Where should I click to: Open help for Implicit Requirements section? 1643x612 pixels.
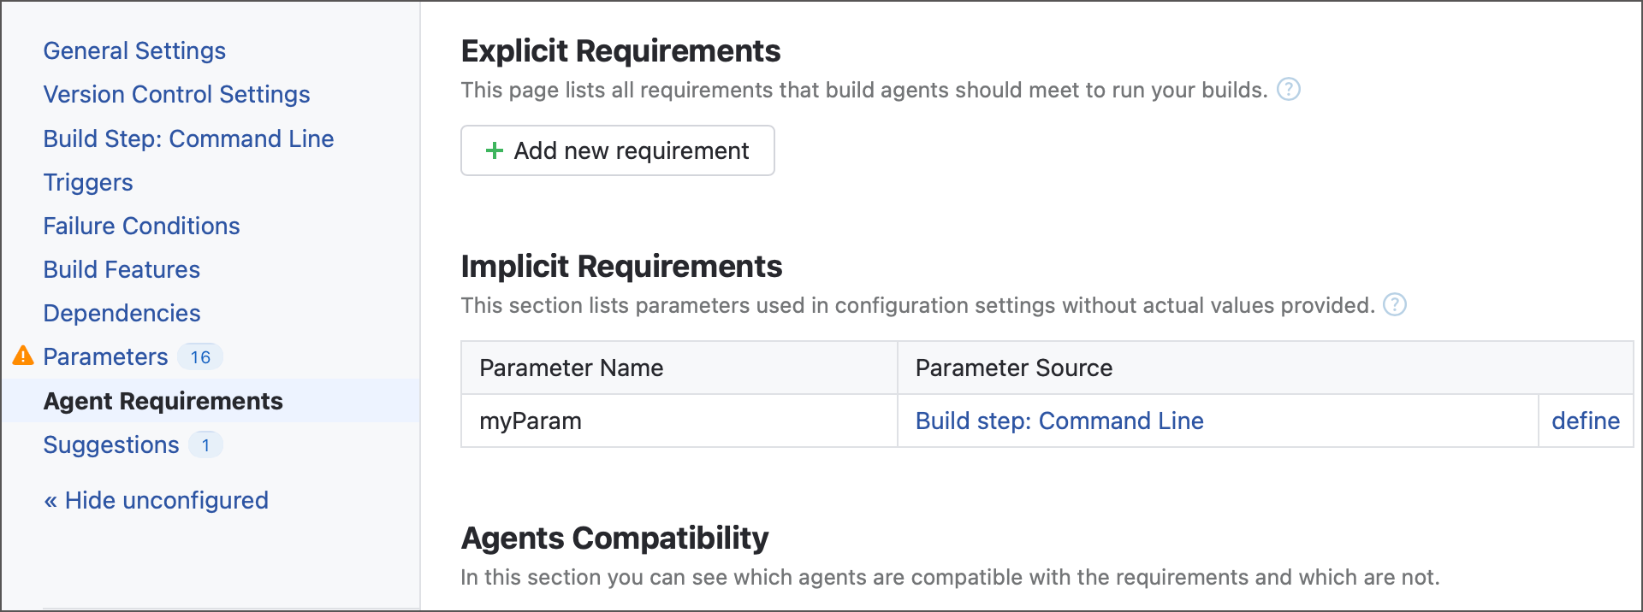tap(1396, 304)
